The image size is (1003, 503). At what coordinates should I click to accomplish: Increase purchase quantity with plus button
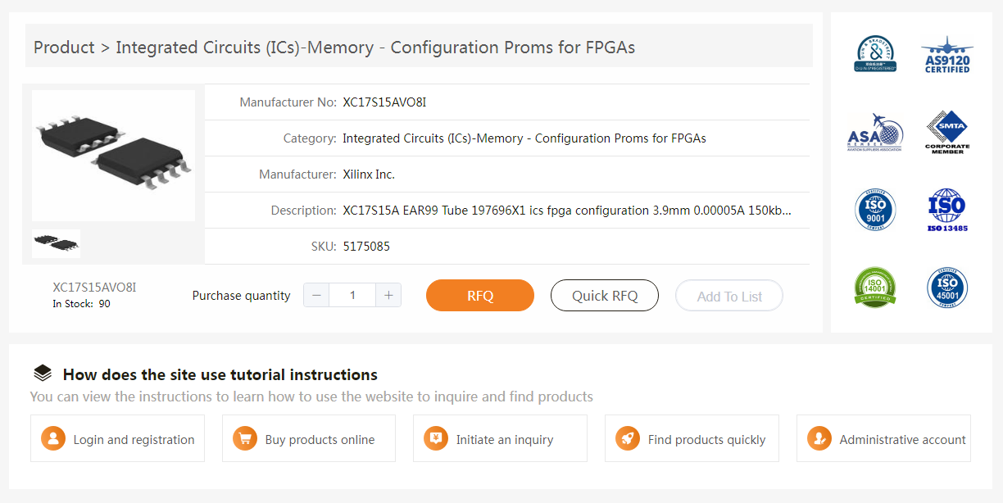[x=388, y=296]
